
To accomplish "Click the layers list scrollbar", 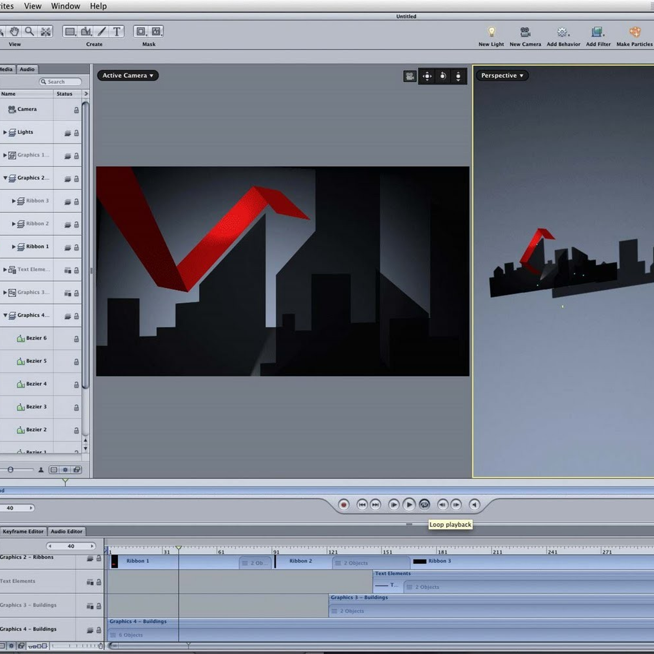I will (85, 245).
